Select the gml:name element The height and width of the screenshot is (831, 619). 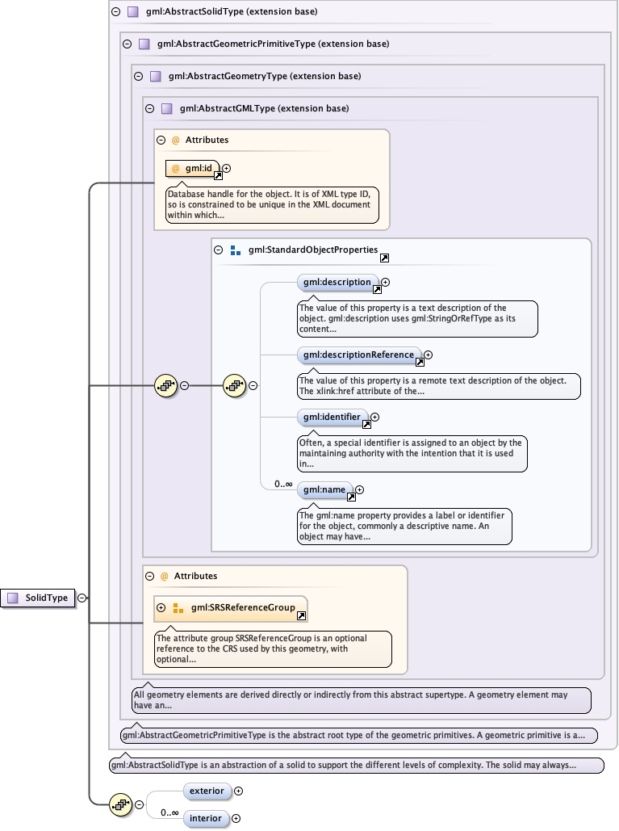coord(324,489)
